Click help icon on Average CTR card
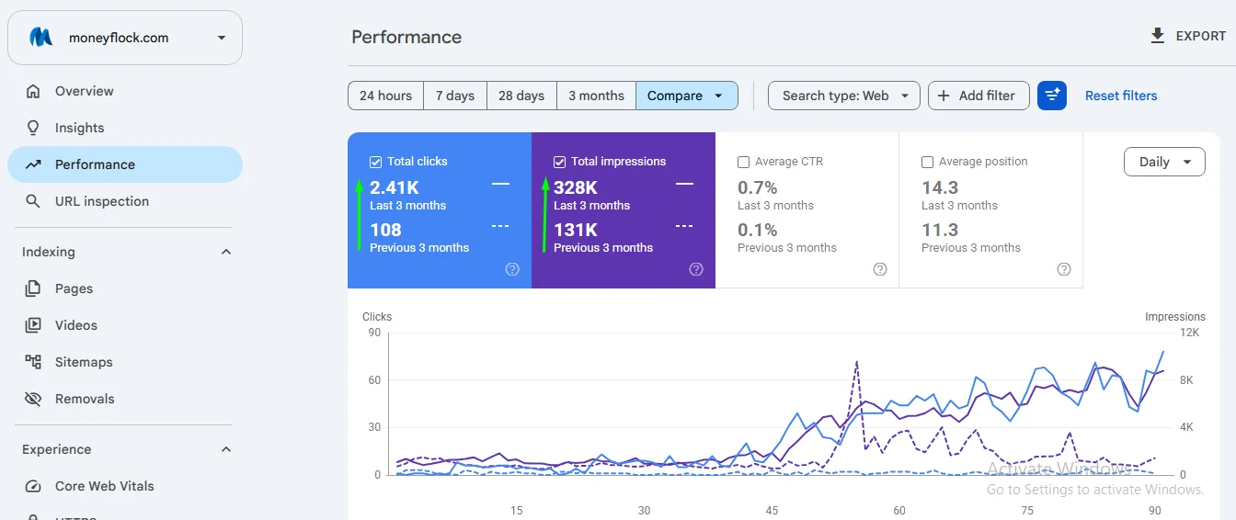 click(x=880, y=269)
